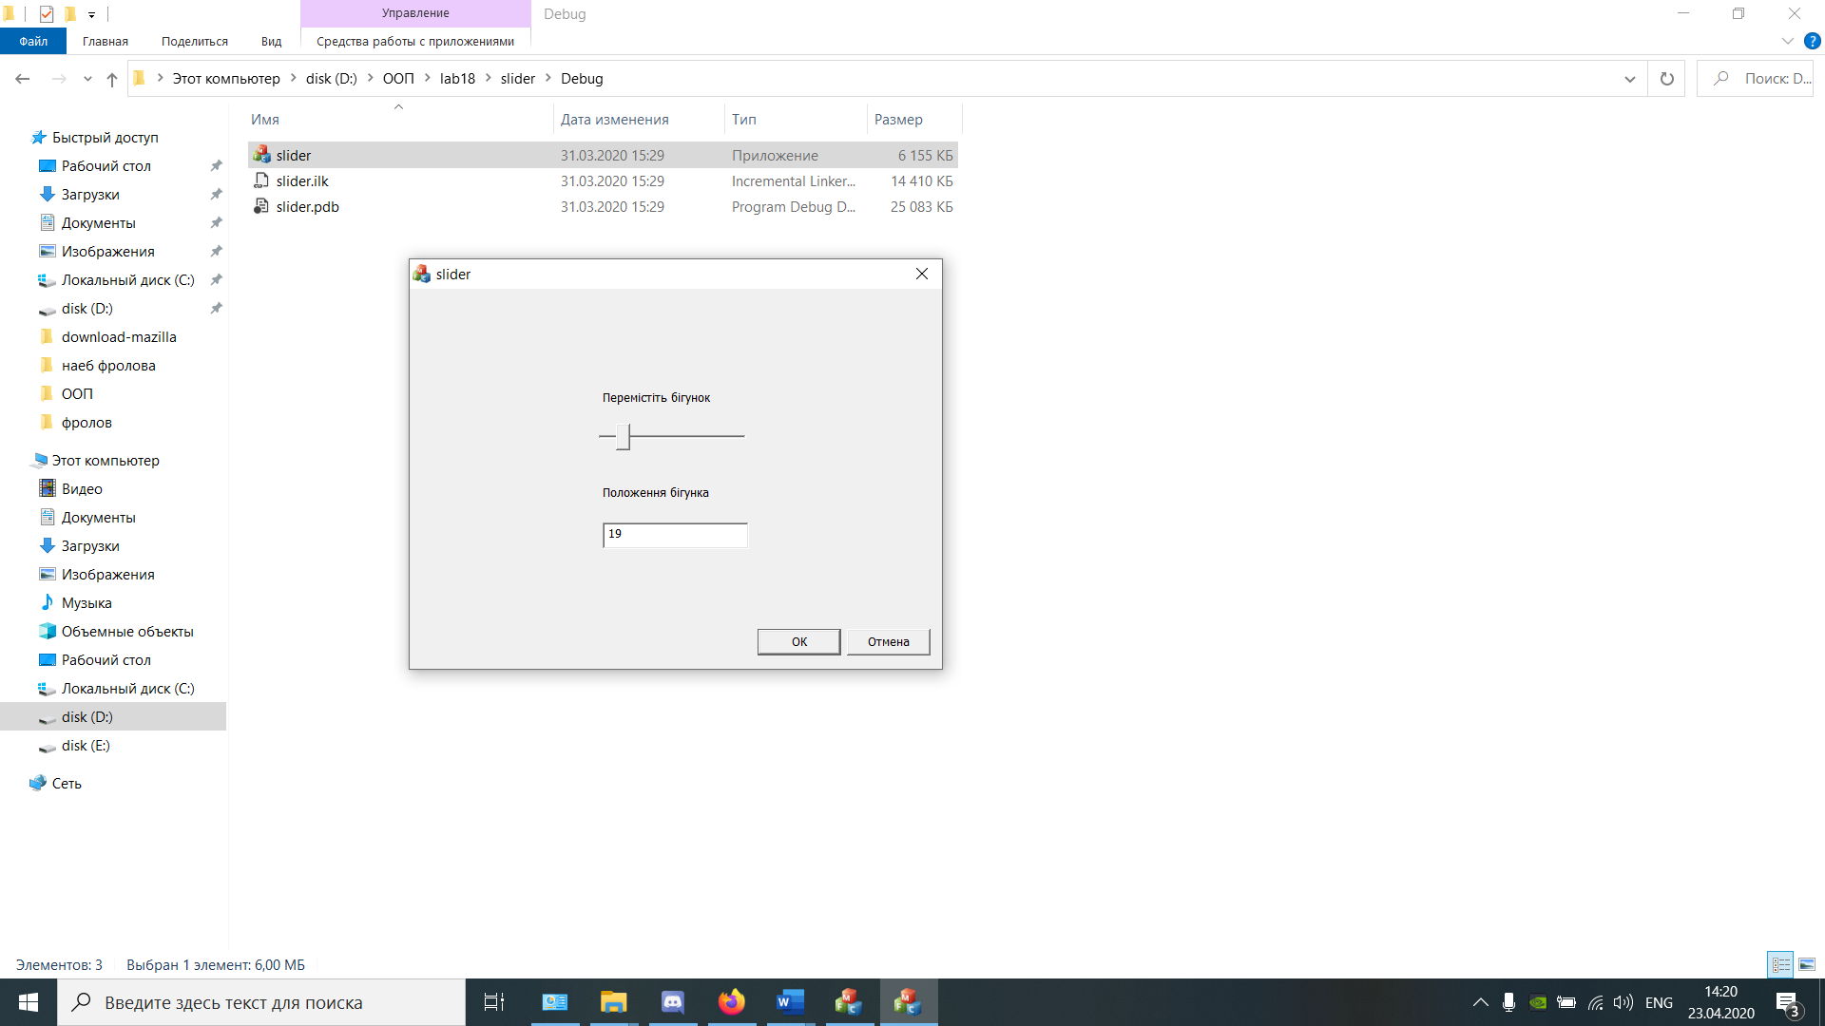Open Рабочий стол under quick access

click(x=106, y=166)
